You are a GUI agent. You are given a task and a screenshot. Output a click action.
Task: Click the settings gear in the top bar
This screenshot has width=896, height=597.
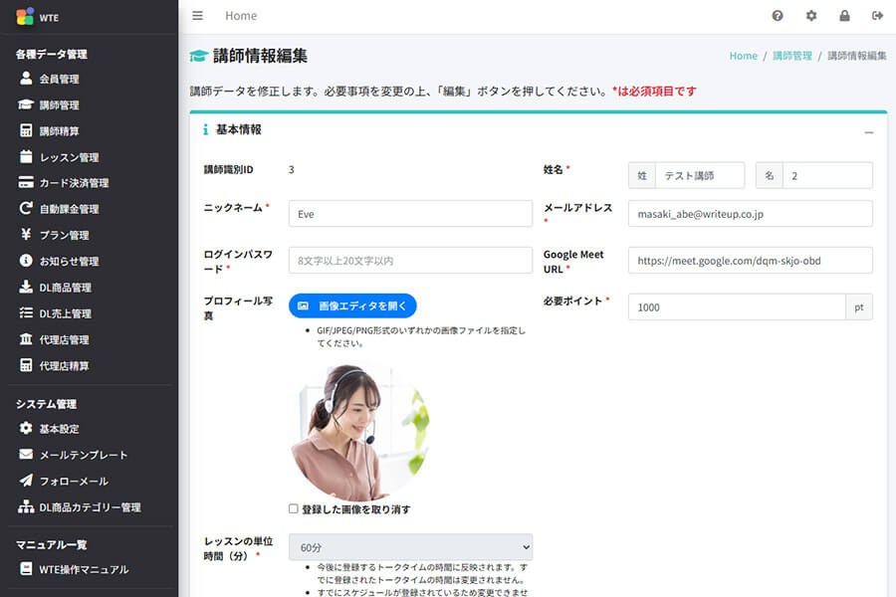pyautogui.click(x=811, y=15)
